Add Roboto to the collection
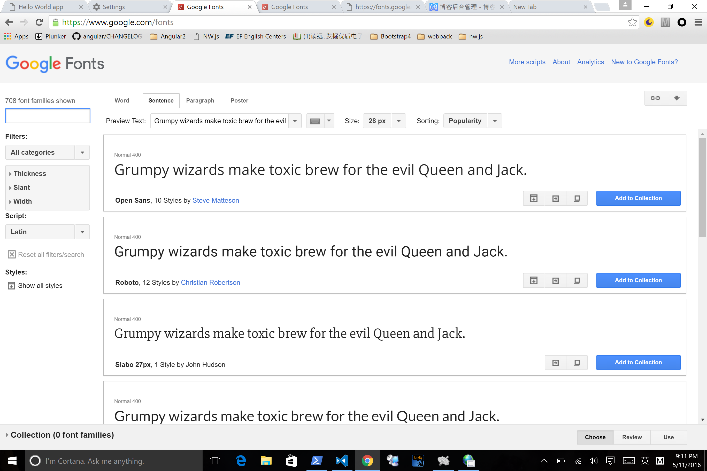The height and width of the screenshot is (471, 707). [638, 280]
